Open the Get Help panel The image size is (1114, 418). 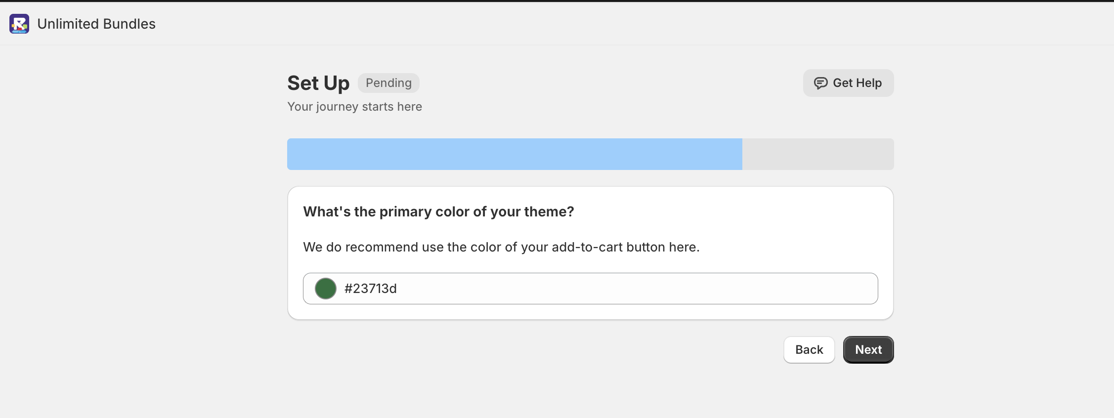click(x=848, y=83)
